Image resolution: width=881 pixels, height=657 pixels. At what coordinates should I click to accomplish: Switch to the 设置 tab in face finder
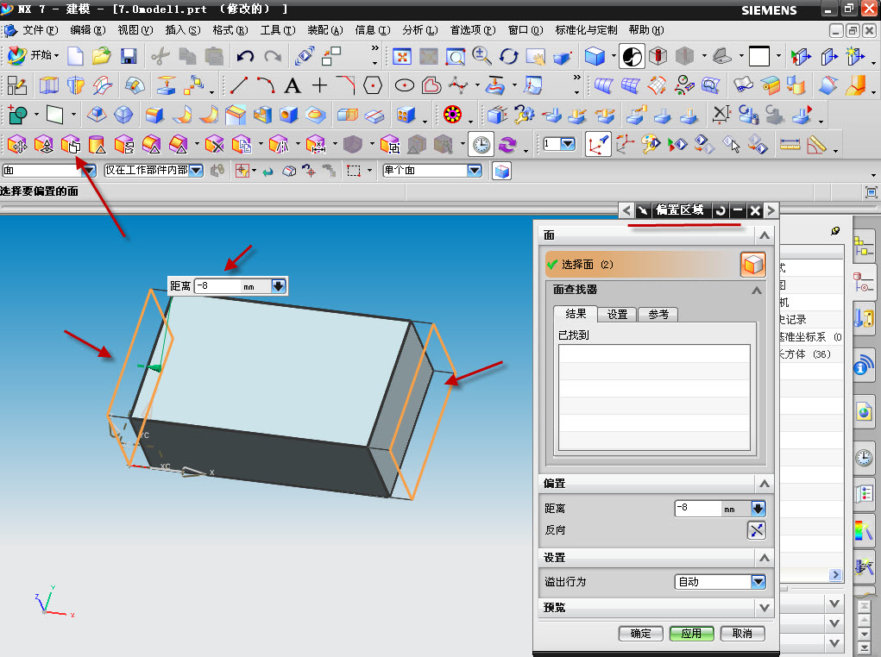617,315
